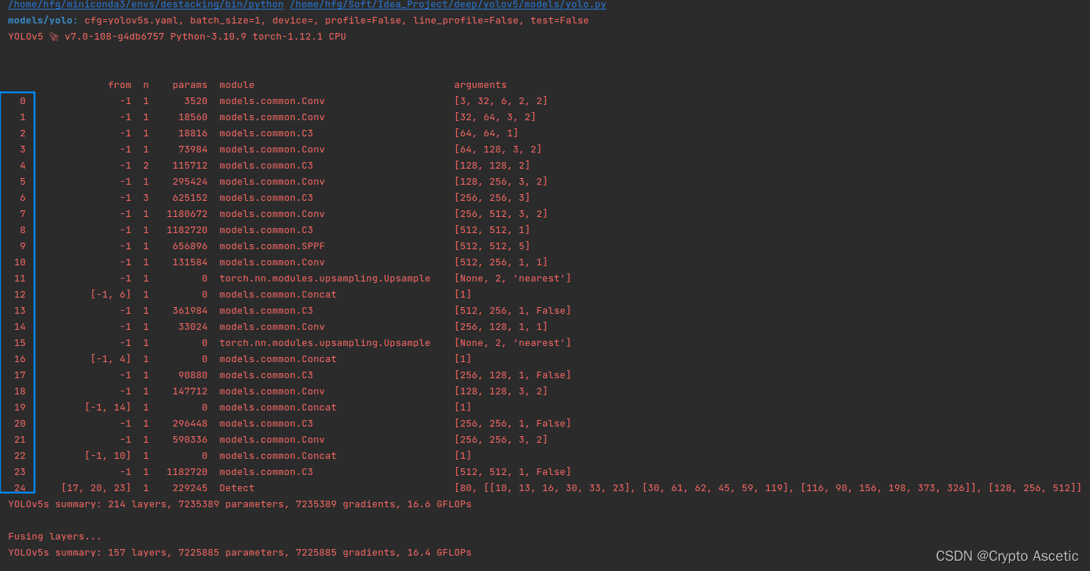1090x571 pixels.
Task: Select params value 33024 in layer 14
Action: click(193, 327)
